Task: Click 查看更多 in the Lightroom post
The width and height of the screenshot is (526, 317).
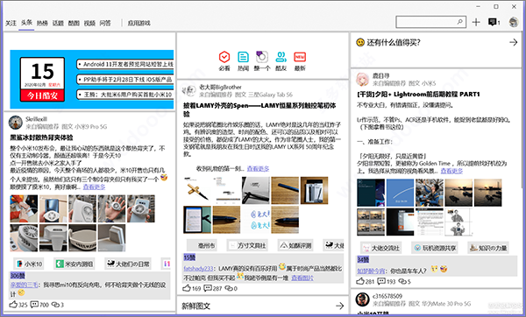Action: (451, 171)
